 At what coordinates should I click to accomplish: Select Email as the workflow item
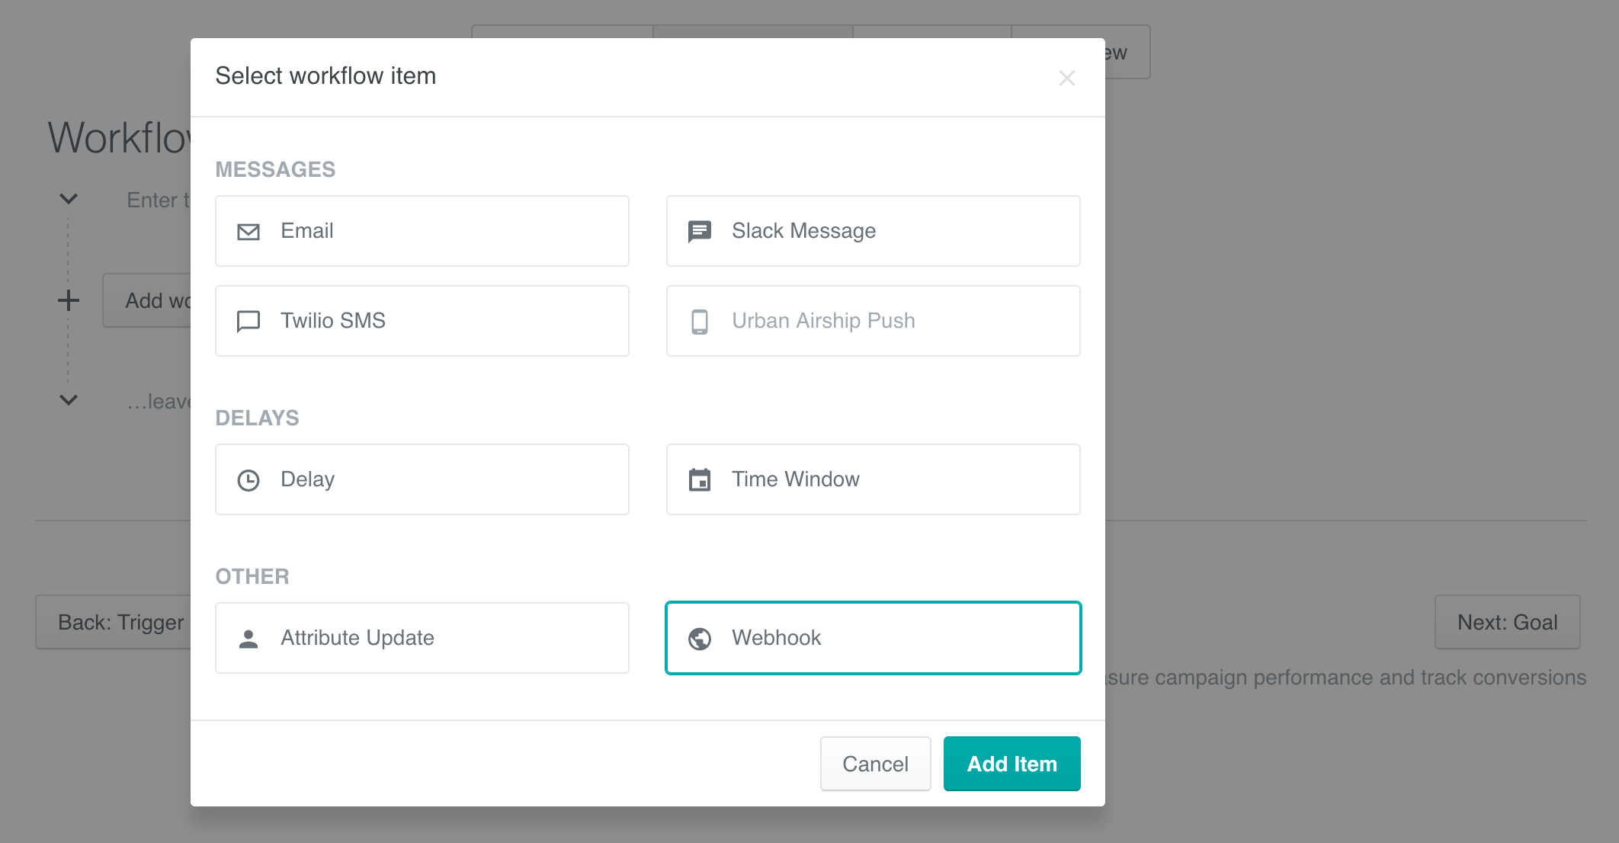tap(422, 231)
